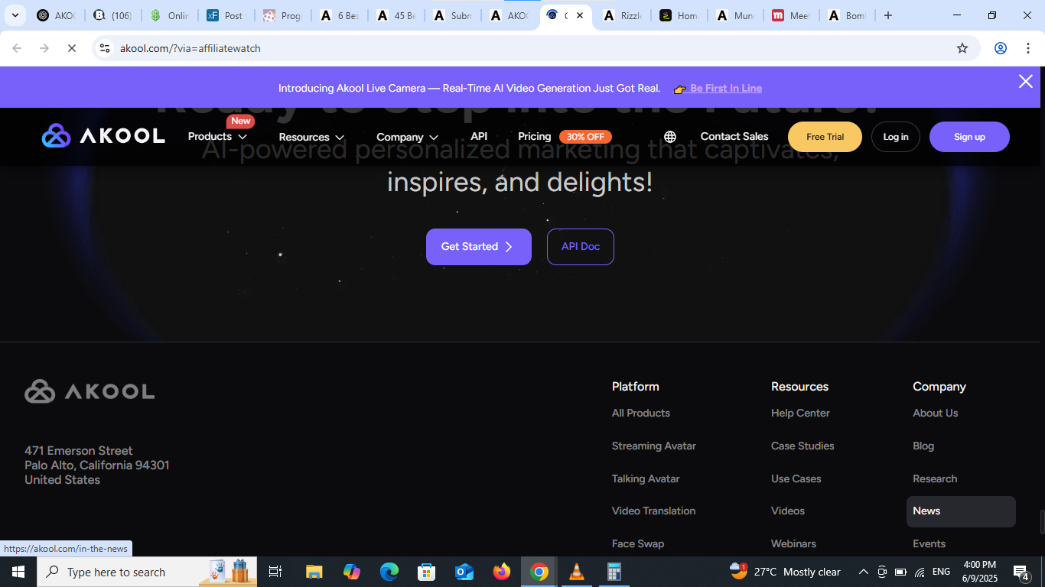Open footer Events link
Viewport: 1045px width, 587px height.
[x=929, y=544]
